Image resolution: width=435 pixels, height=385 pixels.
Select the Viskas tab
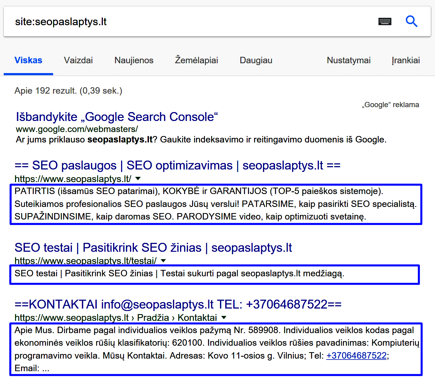tap(28, 60)
